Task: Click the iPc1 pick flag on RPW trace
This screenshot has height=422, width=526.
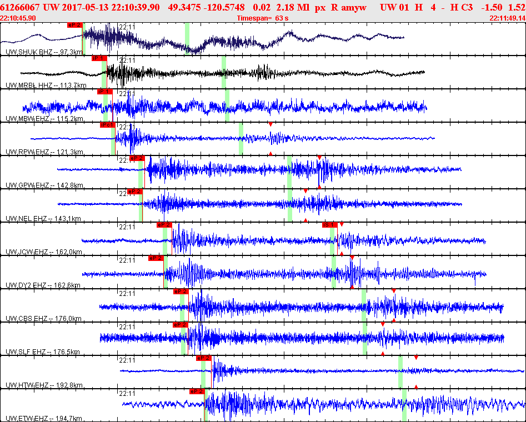Action: (x=107, y=125)
